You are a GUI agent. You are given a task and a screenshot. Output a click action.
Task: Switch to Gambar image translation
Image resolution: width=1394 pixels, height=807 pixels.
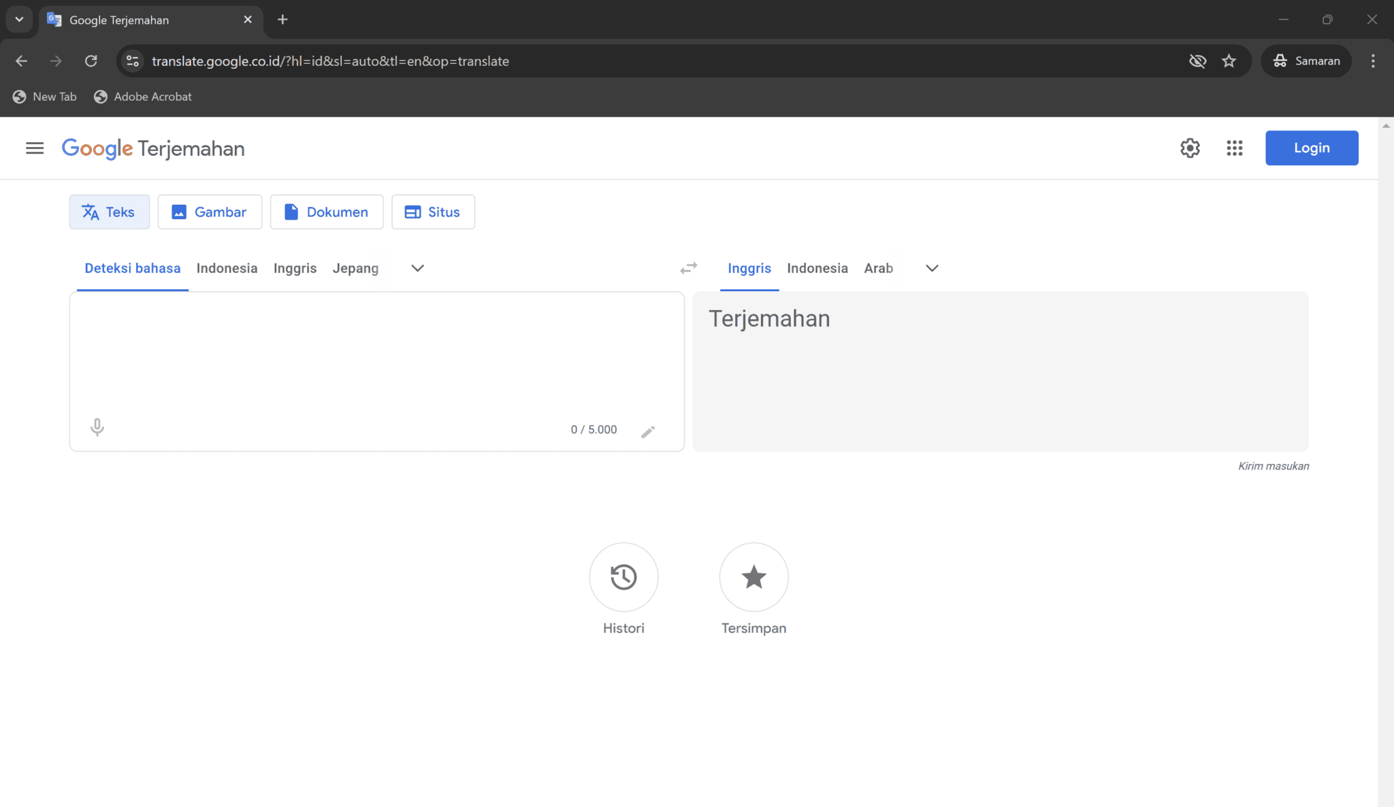click(x=210, y=212)
